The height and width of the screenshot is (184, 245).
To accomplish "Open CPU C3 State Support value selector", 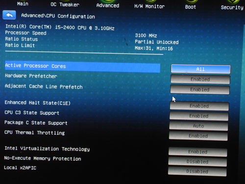I will 199,116.
